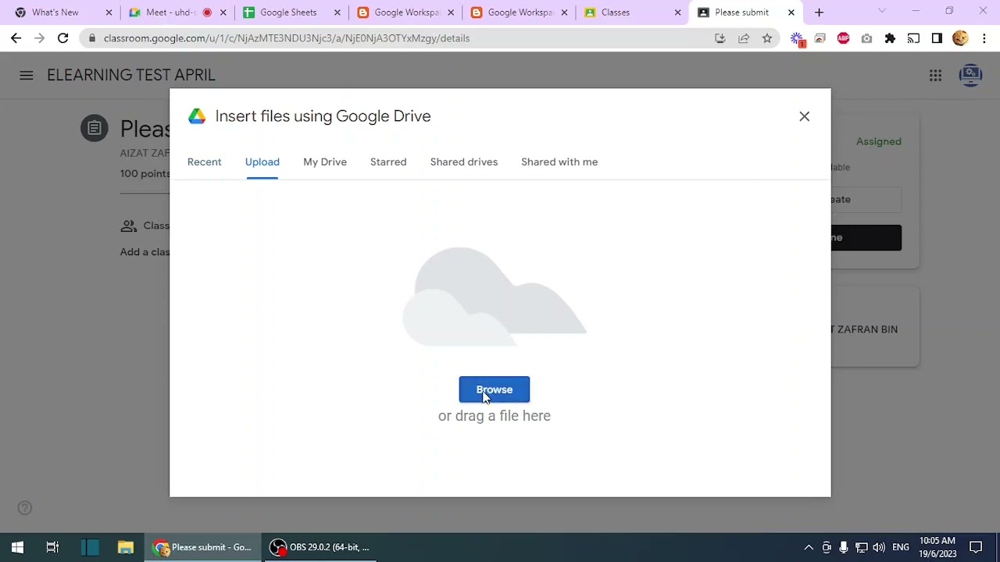Go back to the previous page

[x=16, y=38]
